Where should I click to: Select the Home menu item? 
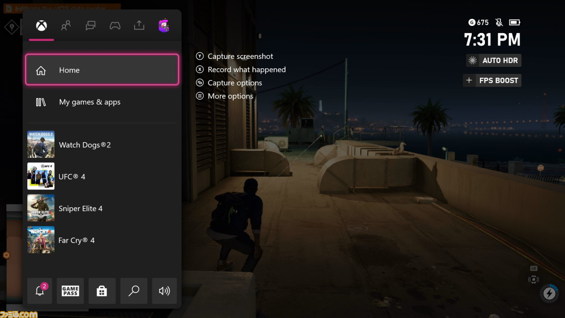[x=102, y=70]
